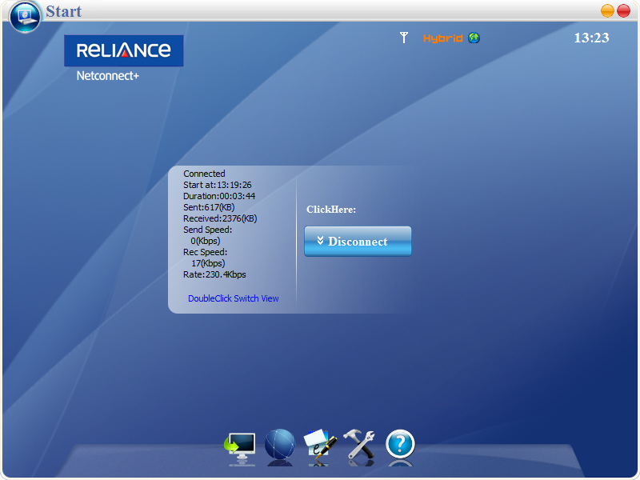Click the small globe icon beside Hybrid
This screenshot has height=480, width=640.
(474, 38)
